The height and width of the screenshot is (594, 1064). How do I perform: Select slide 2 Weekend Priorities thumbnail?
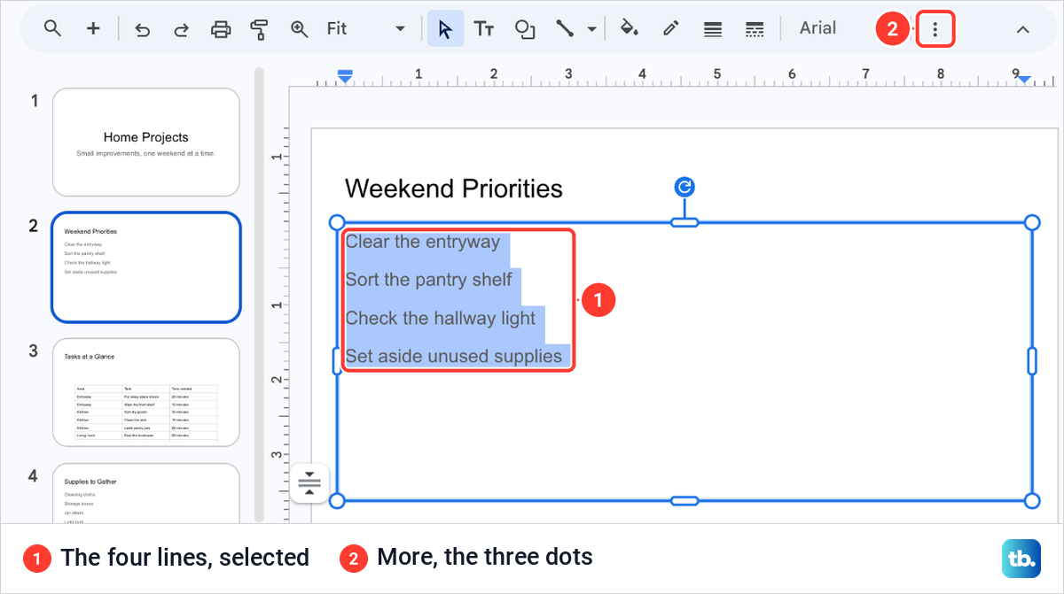146,267
